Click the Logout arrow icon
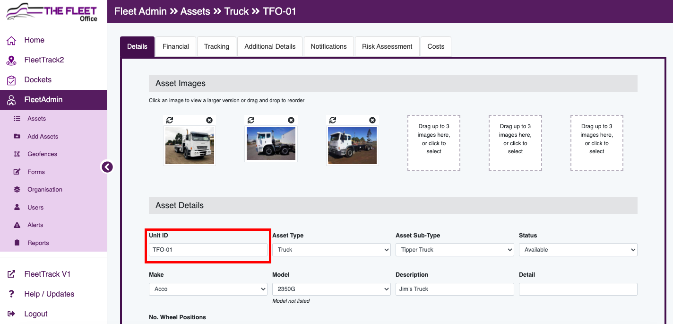The width and height of the screenshot is (673, 324). (11, 314)
